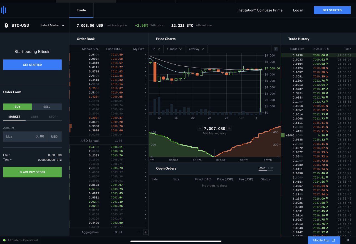This screenshot has width=356, height=244.
Task: Click the PLACE BUY ORDER button
Action: click(x=32, y=172)
